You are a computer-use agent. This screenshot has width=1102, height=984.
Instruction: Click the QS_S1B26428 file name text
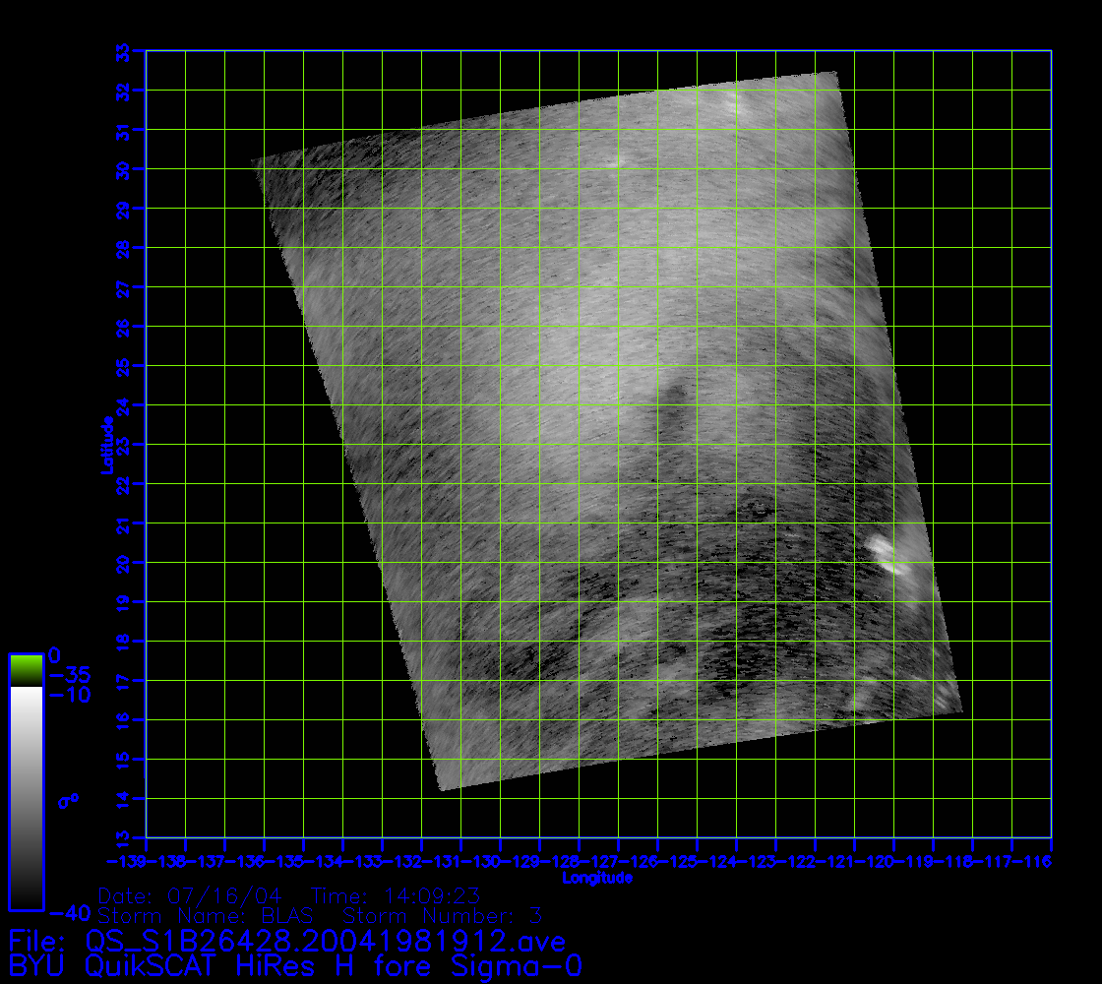(x=325, y=942)
